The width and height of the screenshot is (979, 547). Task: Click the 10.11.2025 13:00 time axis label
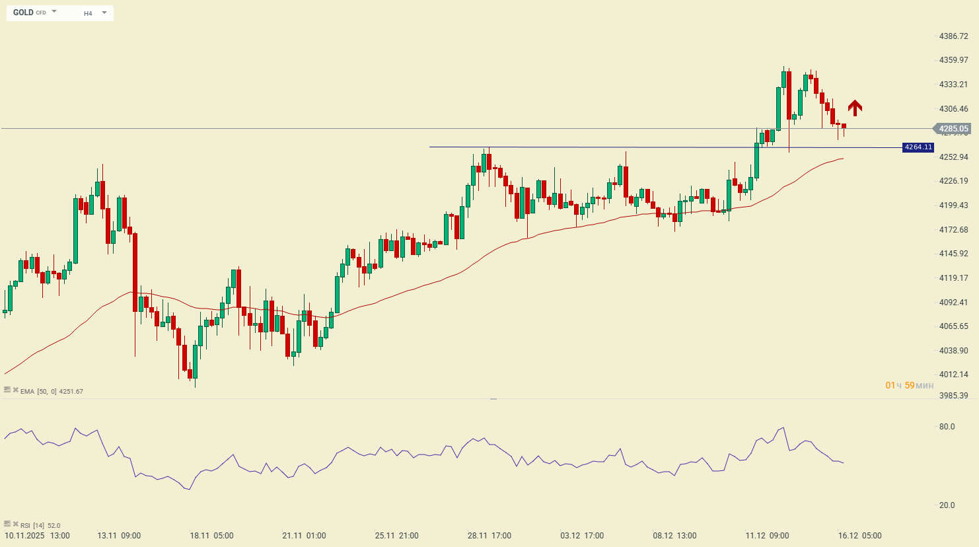pos(37,536)
